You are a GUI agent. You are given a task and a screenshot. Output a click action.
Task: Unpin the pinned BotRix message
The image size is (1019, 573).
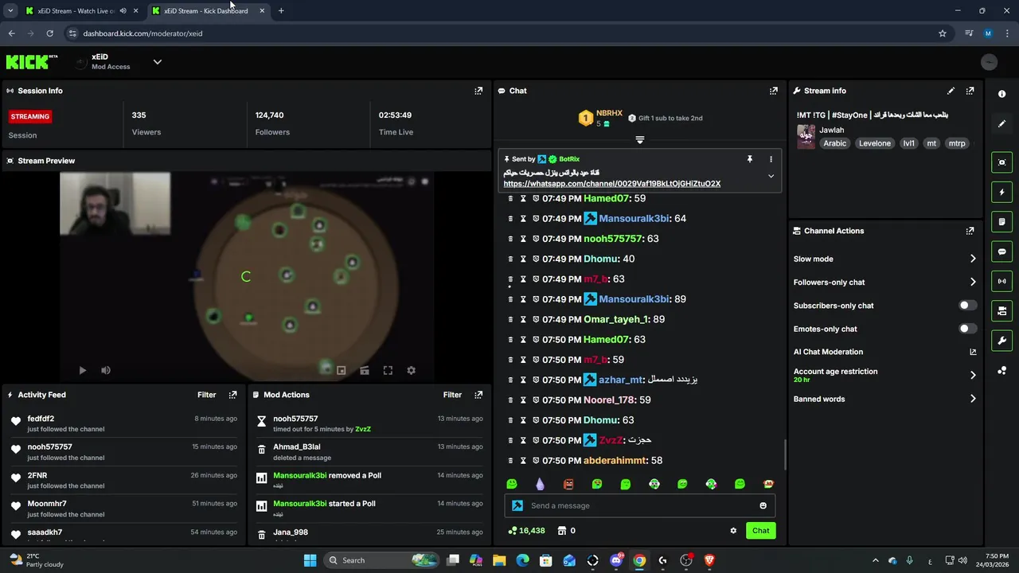coord(749,159)
